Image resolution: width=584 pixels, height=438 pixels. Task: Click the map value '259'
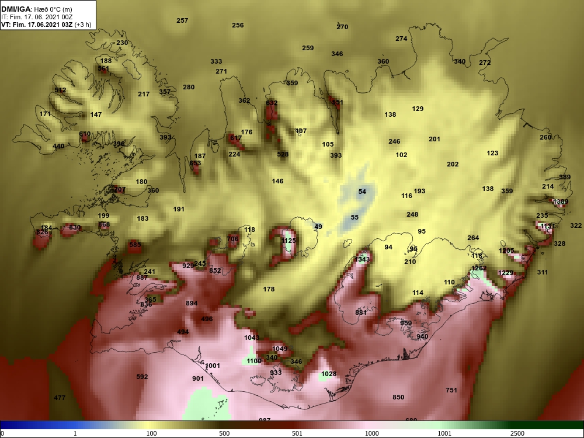click(x=308, y=48)
